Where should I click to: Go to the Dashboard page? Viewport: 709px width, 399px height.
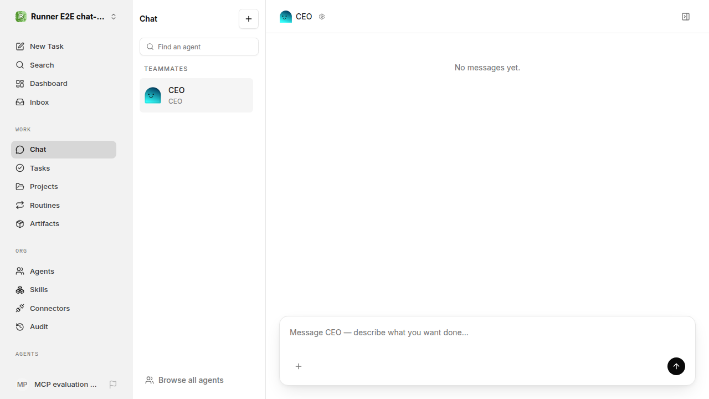pyautogui.click(x=64, y=83)
